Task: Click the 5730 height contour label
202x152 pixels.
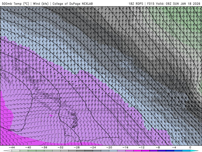Action: coord(22,36)
